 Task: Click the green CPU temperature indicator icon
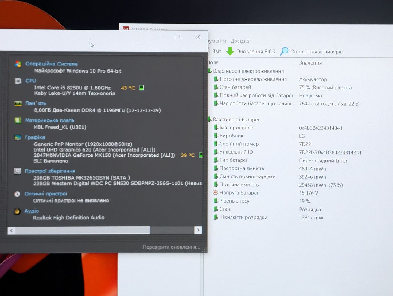[x=141, y=88]
